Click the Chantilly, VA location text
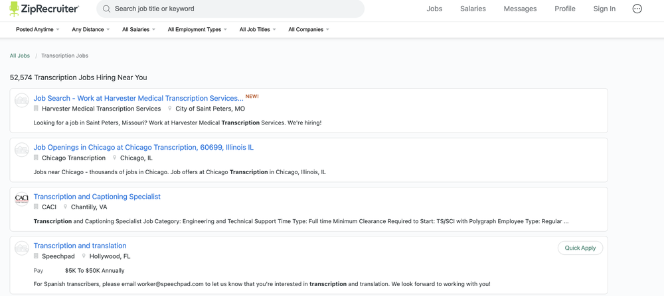Screen dimensions: 664x296 tap(89, 207)
